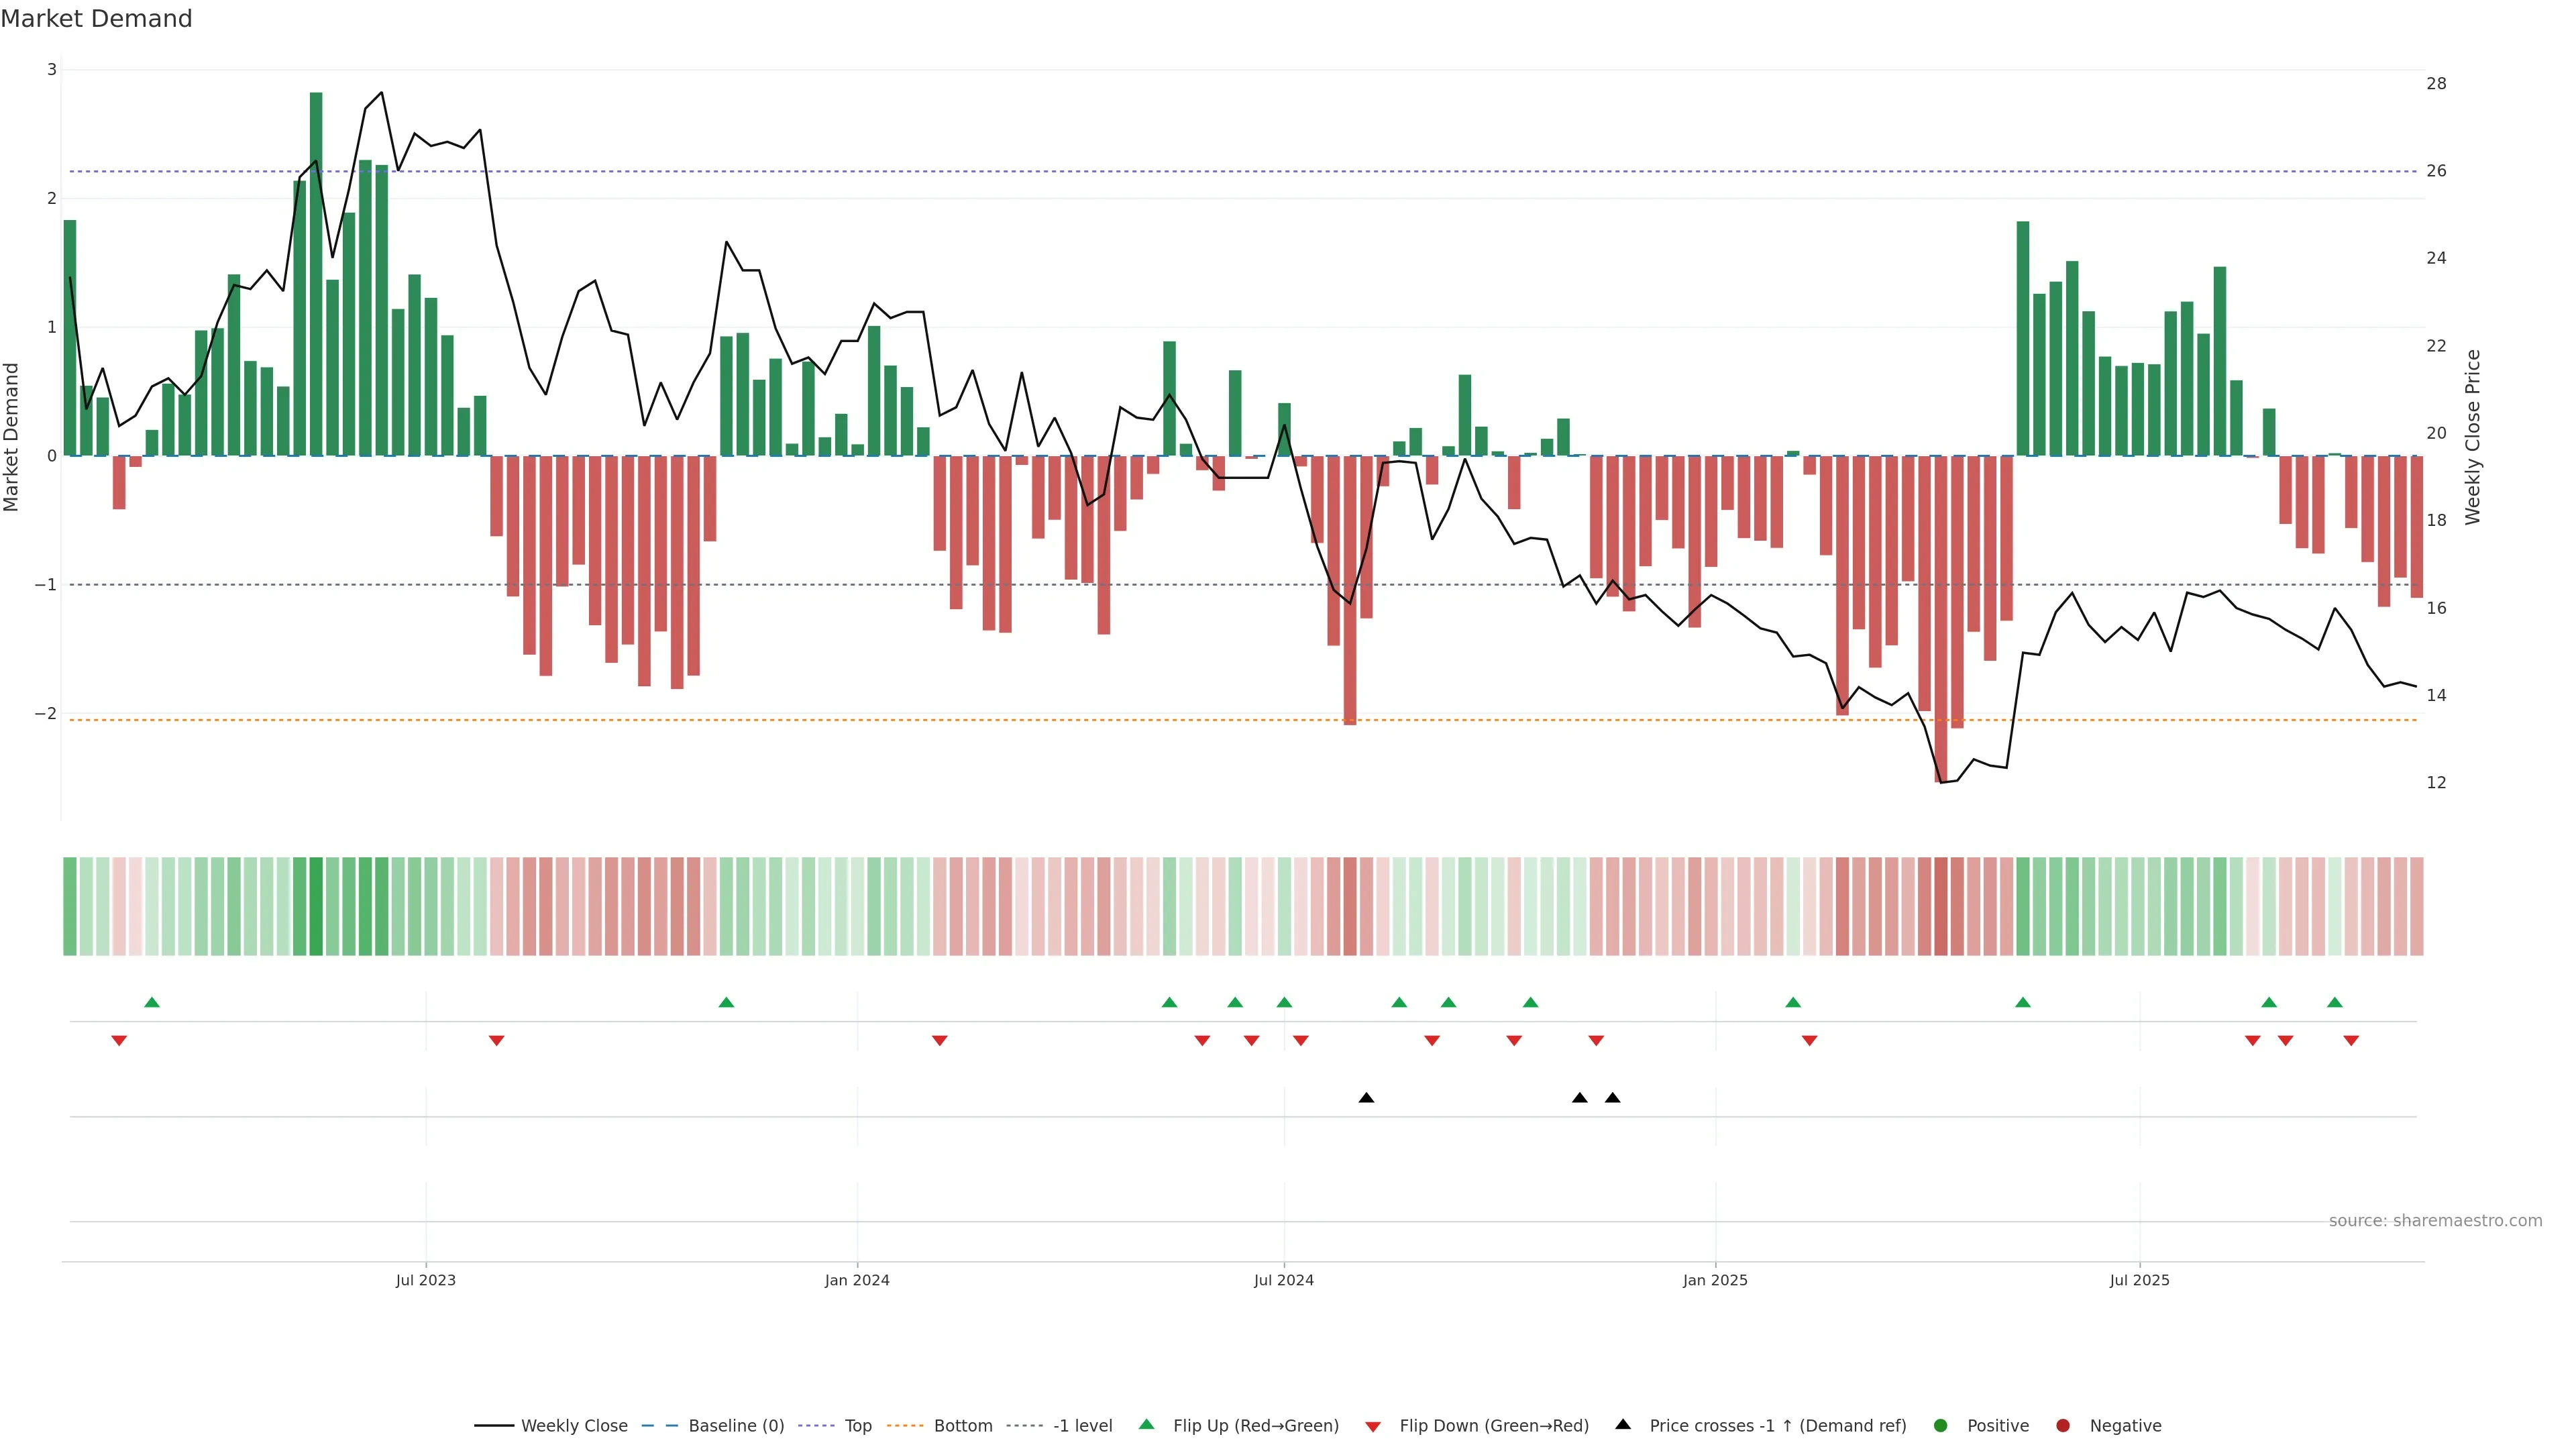Toggle Baseline (0) legend entry
The height and width of the screenshot is (1449, 2576).
pos(735,1426)
